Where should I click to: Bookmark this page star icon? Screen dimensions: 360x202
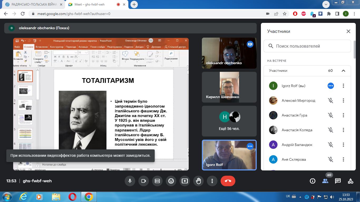tap(284, 14)
